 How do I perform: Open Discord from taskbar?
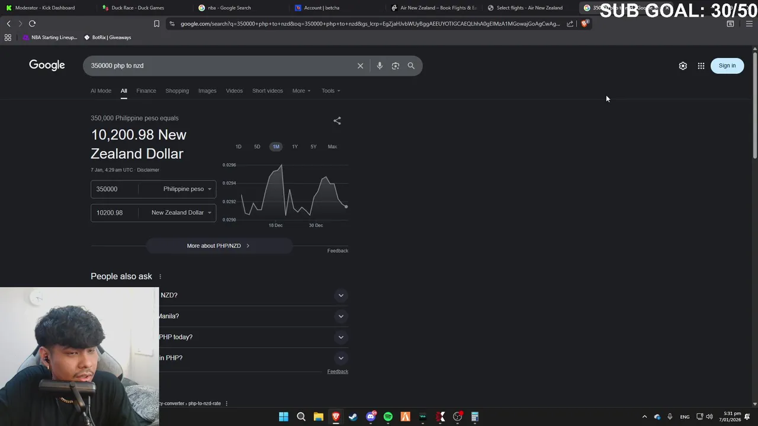tap(371, 417)
